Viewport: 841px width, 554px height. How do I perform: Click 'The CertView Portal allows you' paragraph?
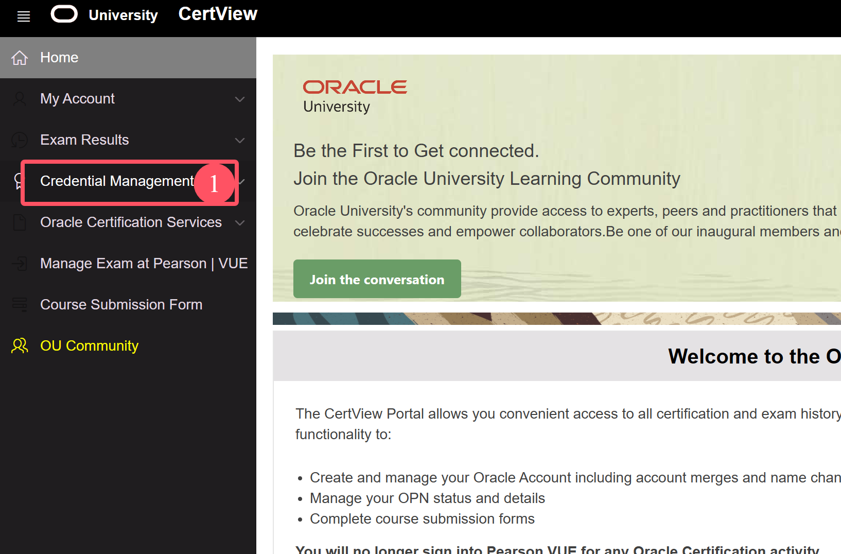click(568, 424)
